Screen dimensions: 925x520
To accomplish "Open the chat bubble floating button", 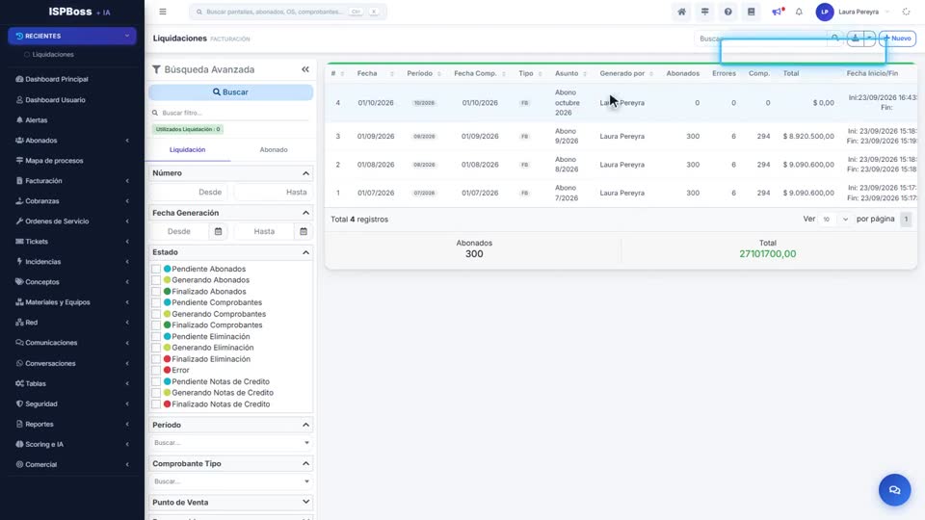I will [894, 490].
